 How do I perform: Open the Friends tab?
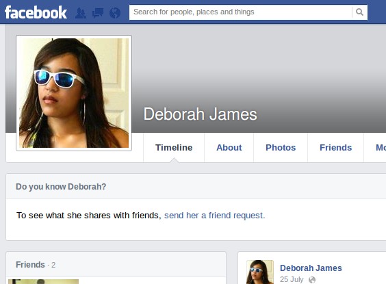coord(335,147)
